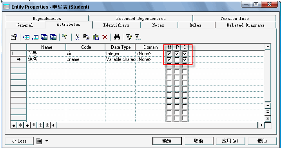The height and width of the screenshot is (148, 281).
Task: Click the property sheet menu icon beside Less
Action: pos(39,141)
